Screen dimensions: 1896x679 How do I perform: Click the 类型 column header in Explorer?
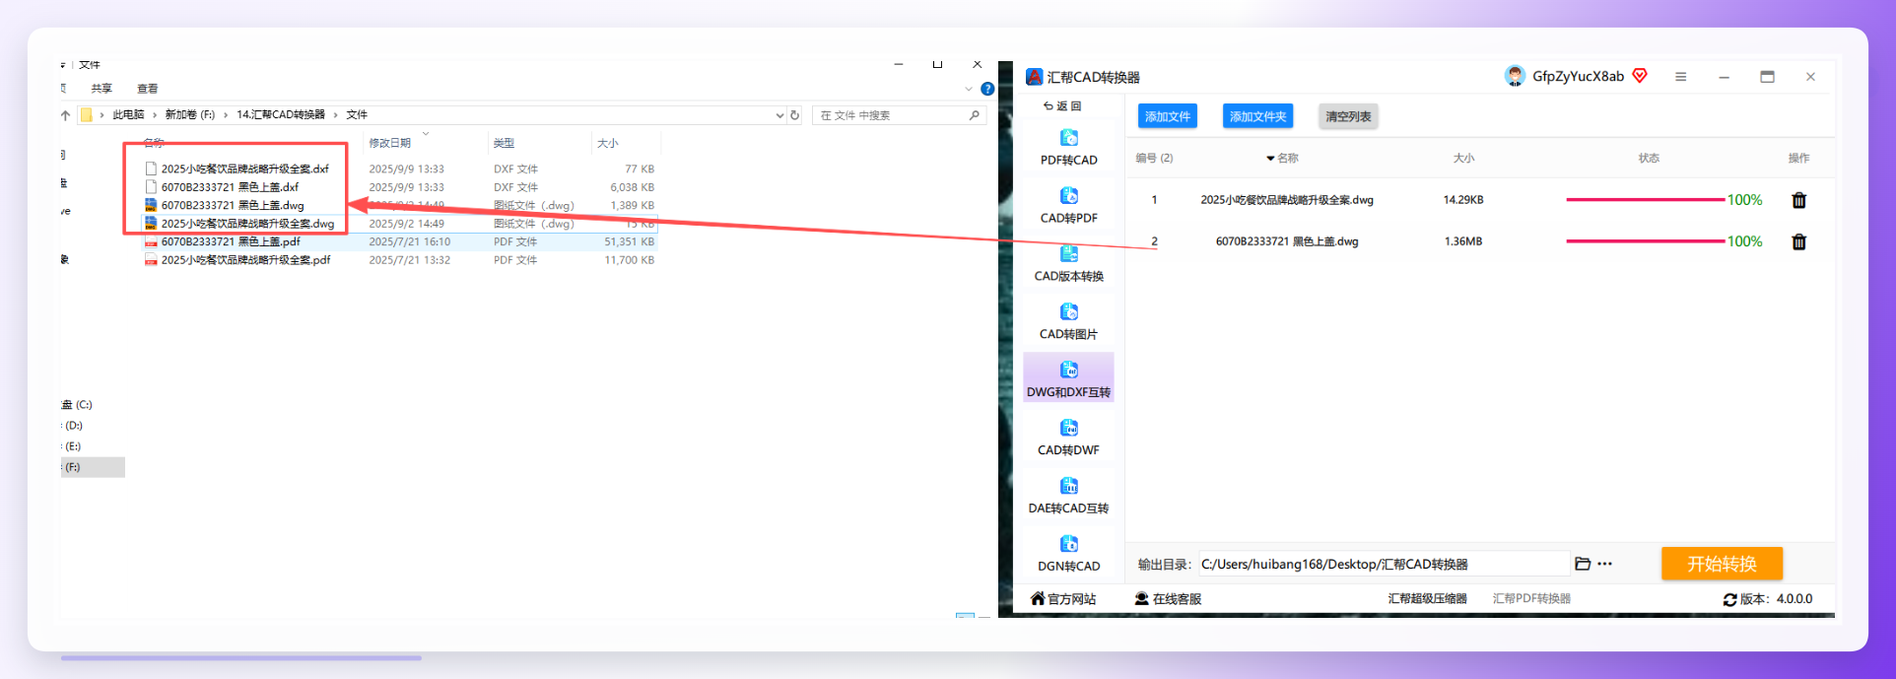click(x=504, y=143)
